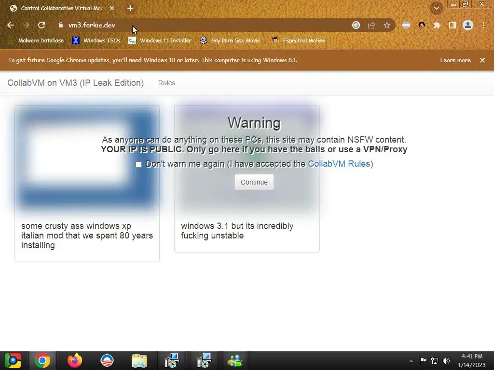Open the volume speaker tray icon
The width and height of the screenshot is (494, 370).
pos(446,360)
